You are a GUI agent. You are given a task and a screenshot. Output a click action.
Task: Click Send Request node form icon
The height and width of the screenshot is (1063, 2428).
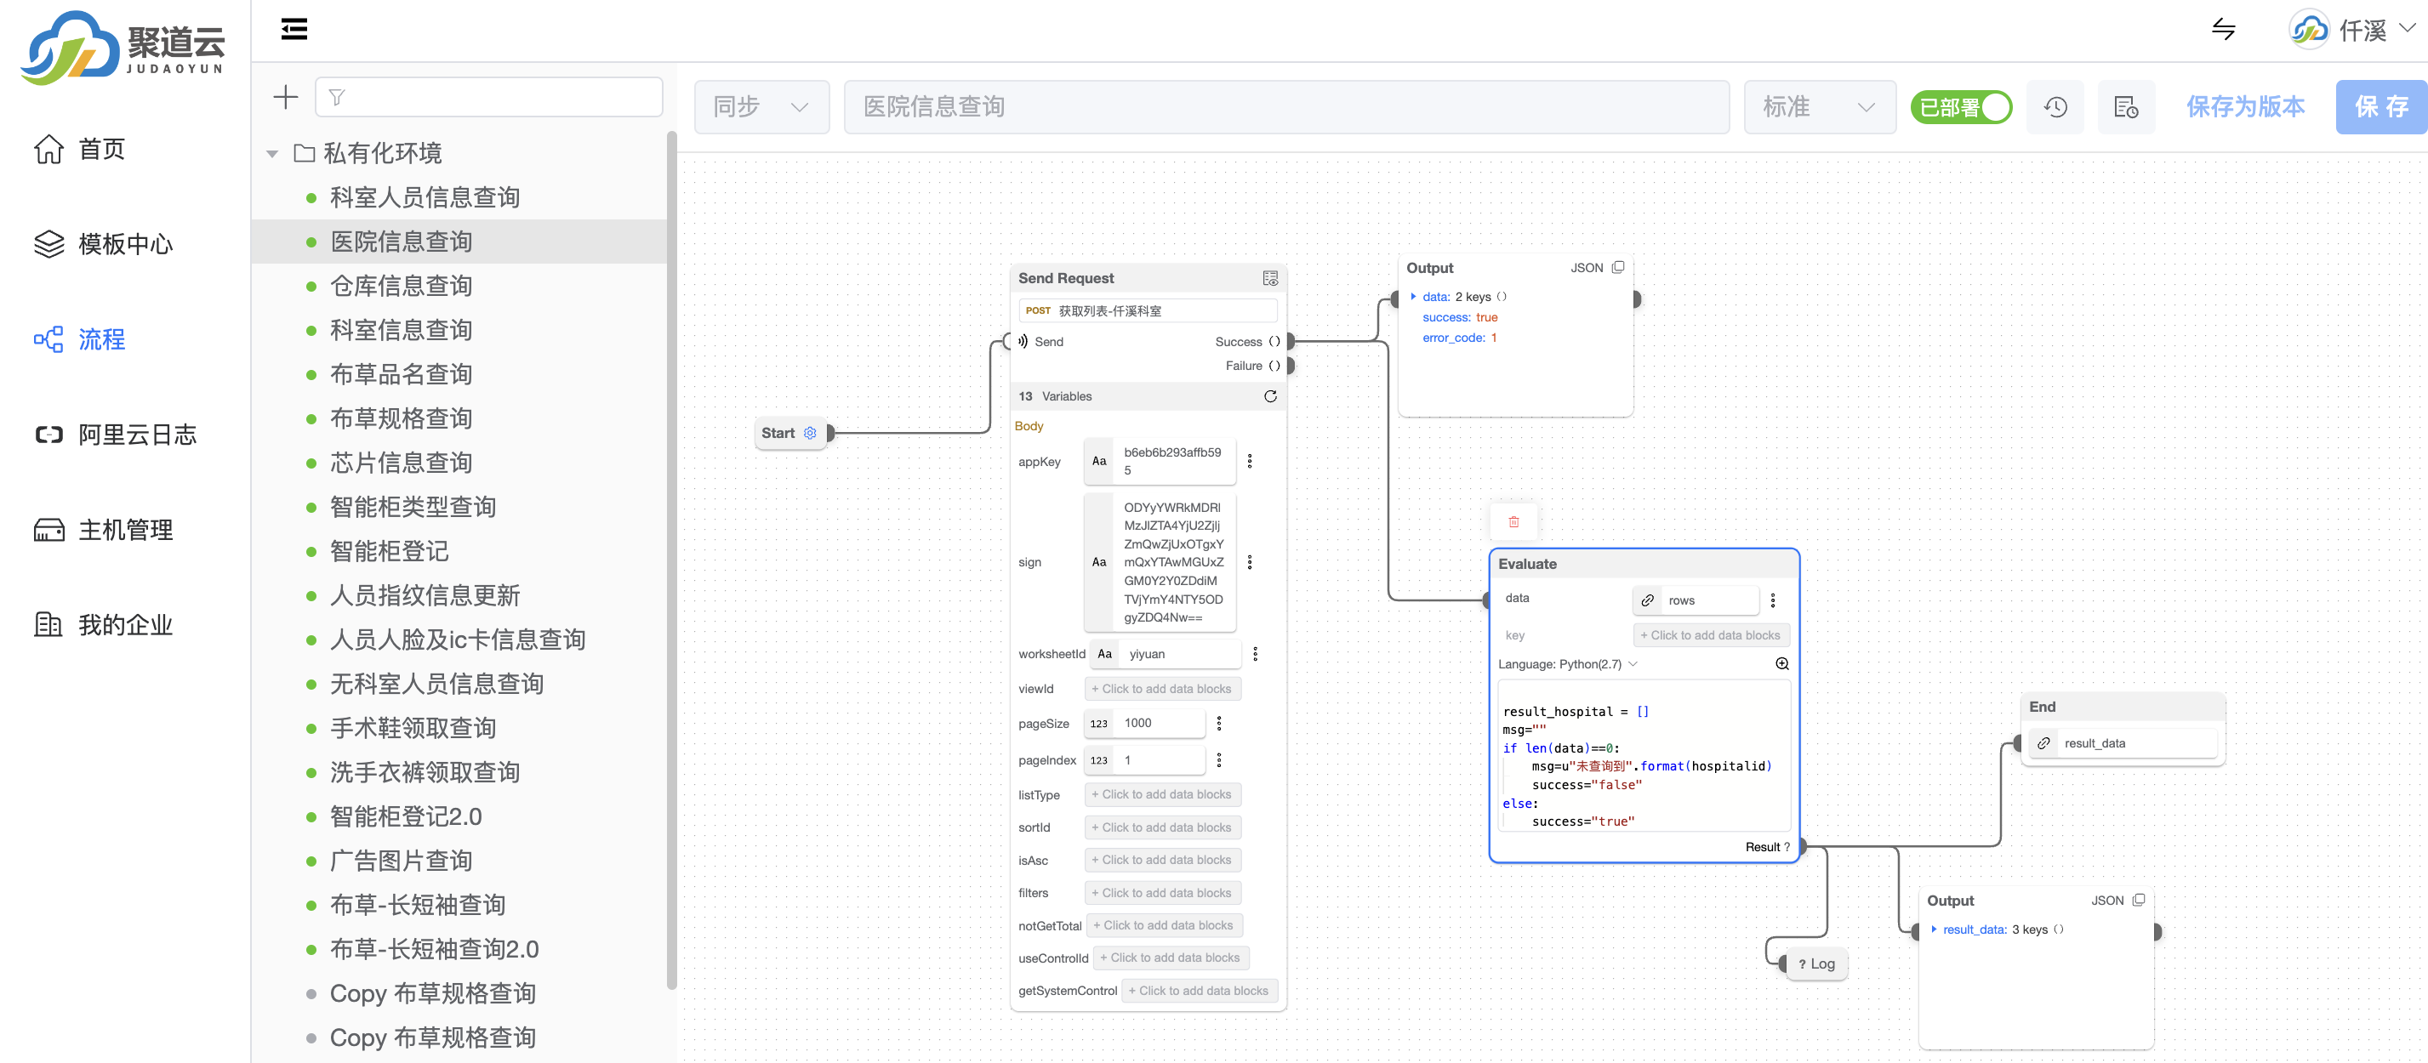[1269, 278]
